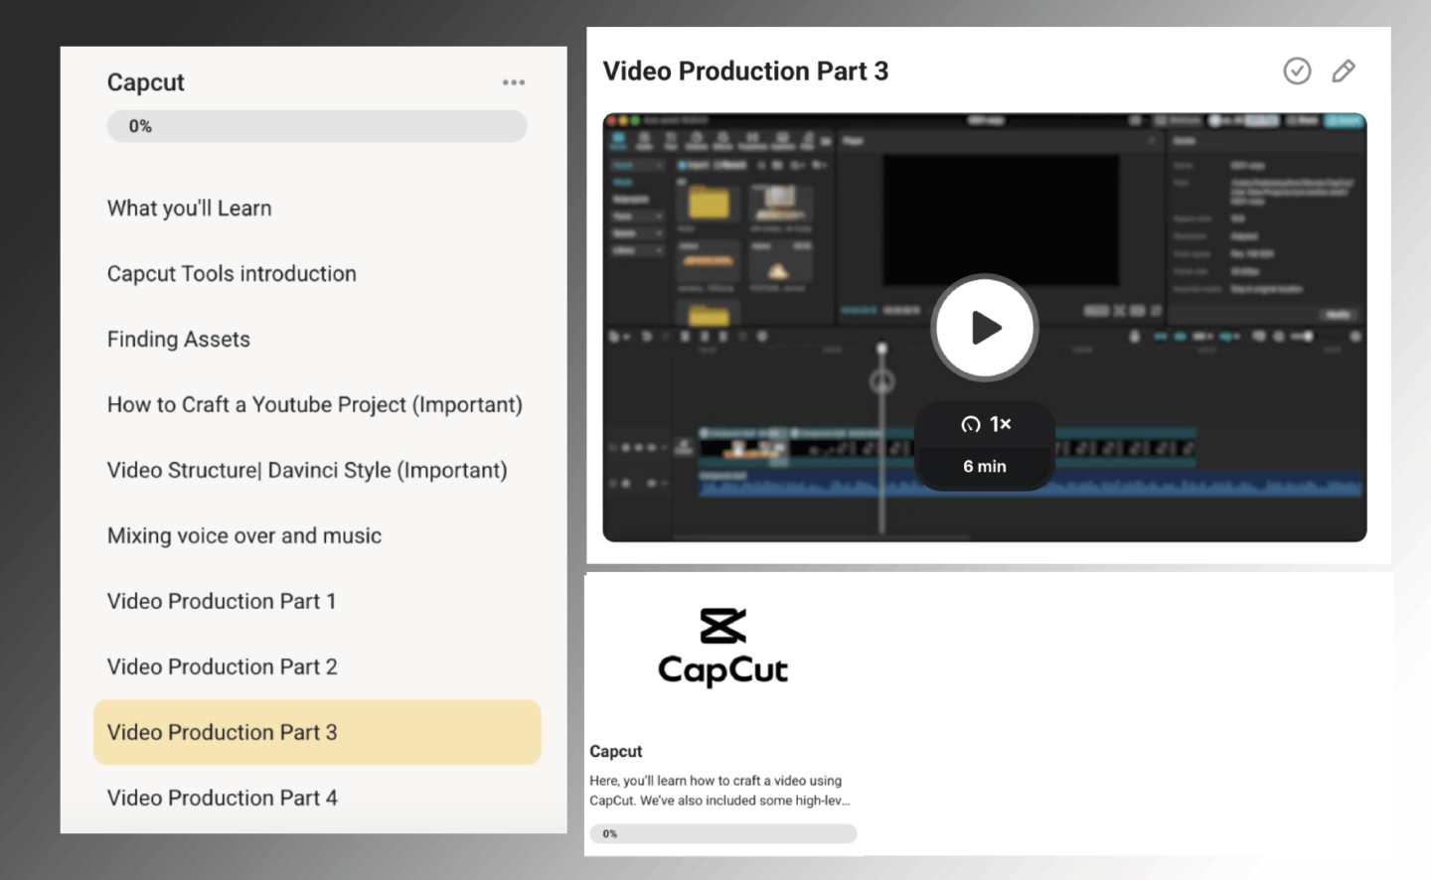
Task: Play the Video Production Part 3 video
Action: (985, 328)
